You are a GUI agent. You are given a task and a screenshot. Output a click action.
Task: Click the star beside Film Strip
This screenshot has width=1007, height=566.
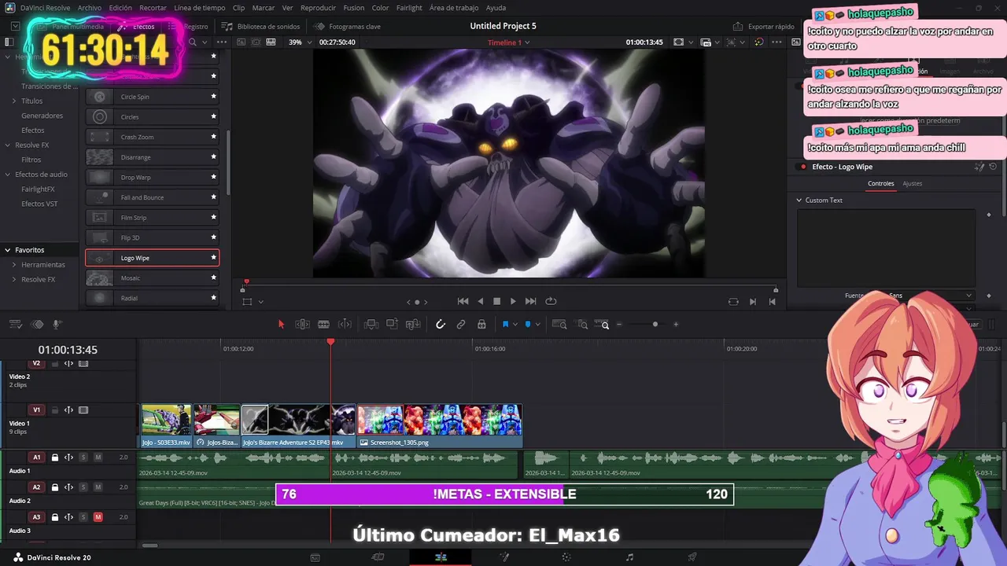coord(213,218)
